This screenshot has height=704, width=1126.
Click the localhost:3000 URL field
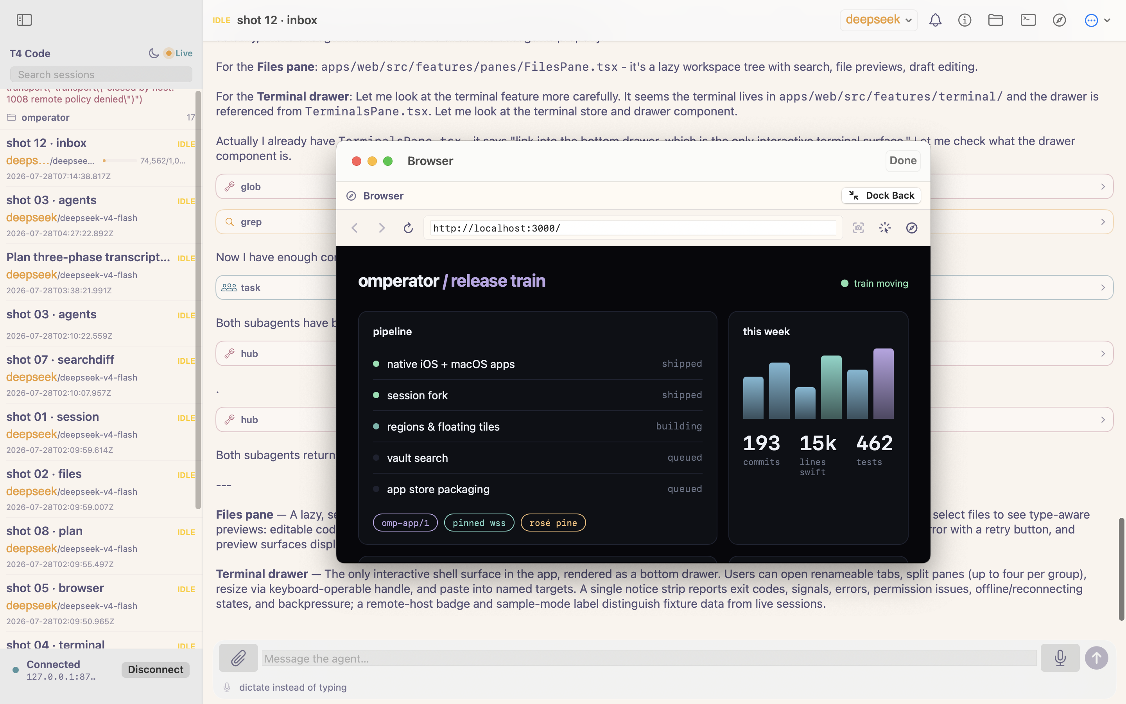(x=633, y=228)
